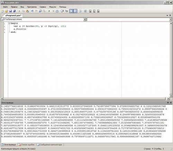Click the down arrow of editor vertical scrollbar
The height and width of the screenshot is (151, 173).
(x=171, y=96)
